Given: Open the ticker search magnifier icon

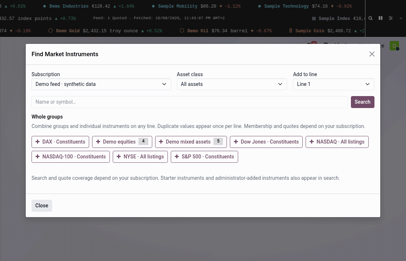Looking at the screenshot, I should pyautogui.click(x=370, y=18).
